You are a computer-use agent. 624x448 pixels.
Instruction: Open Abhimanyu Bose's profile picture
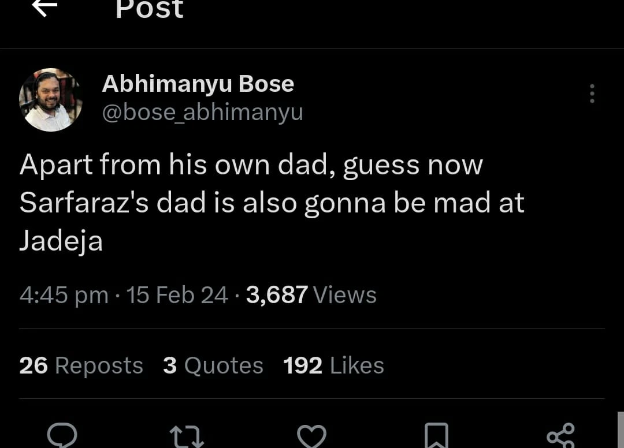click(51, 100)
